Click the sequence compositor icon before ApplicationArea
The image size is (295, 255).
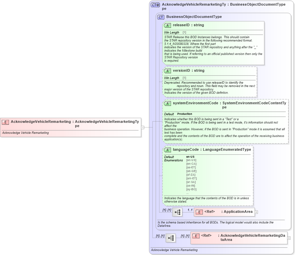(x=177, y=212)
